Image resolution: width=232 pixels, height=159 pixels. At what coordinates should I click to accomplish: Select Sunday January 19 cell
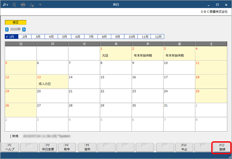(x=21, y=96)
